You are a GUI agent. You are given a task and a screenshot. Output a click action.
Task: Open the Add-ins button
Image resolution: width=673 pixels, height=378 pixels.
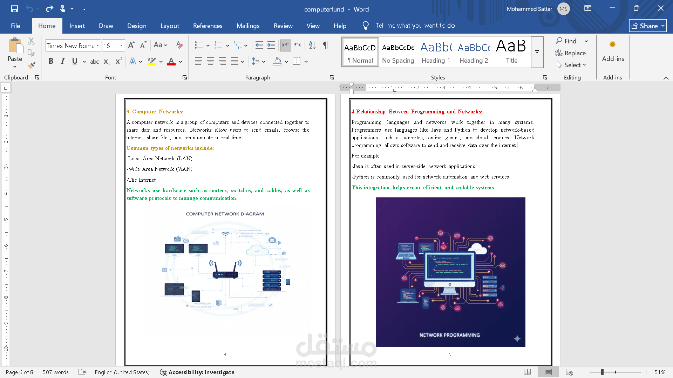[613, 51]
